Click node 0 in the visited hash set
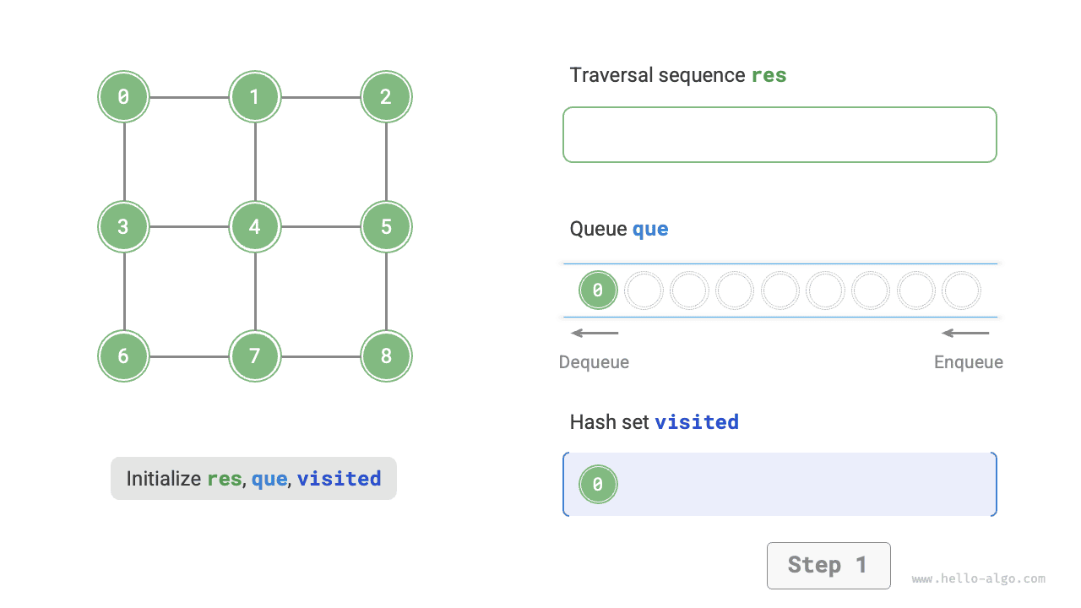The height and width of the screenshot is (608, 1081). 598,485
